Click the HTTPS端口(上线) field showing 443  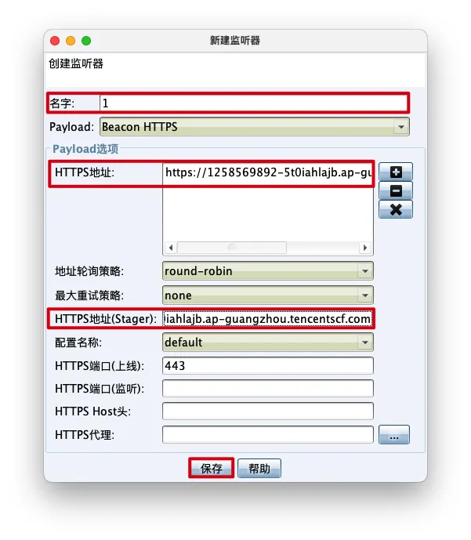(x=268, y=365)
